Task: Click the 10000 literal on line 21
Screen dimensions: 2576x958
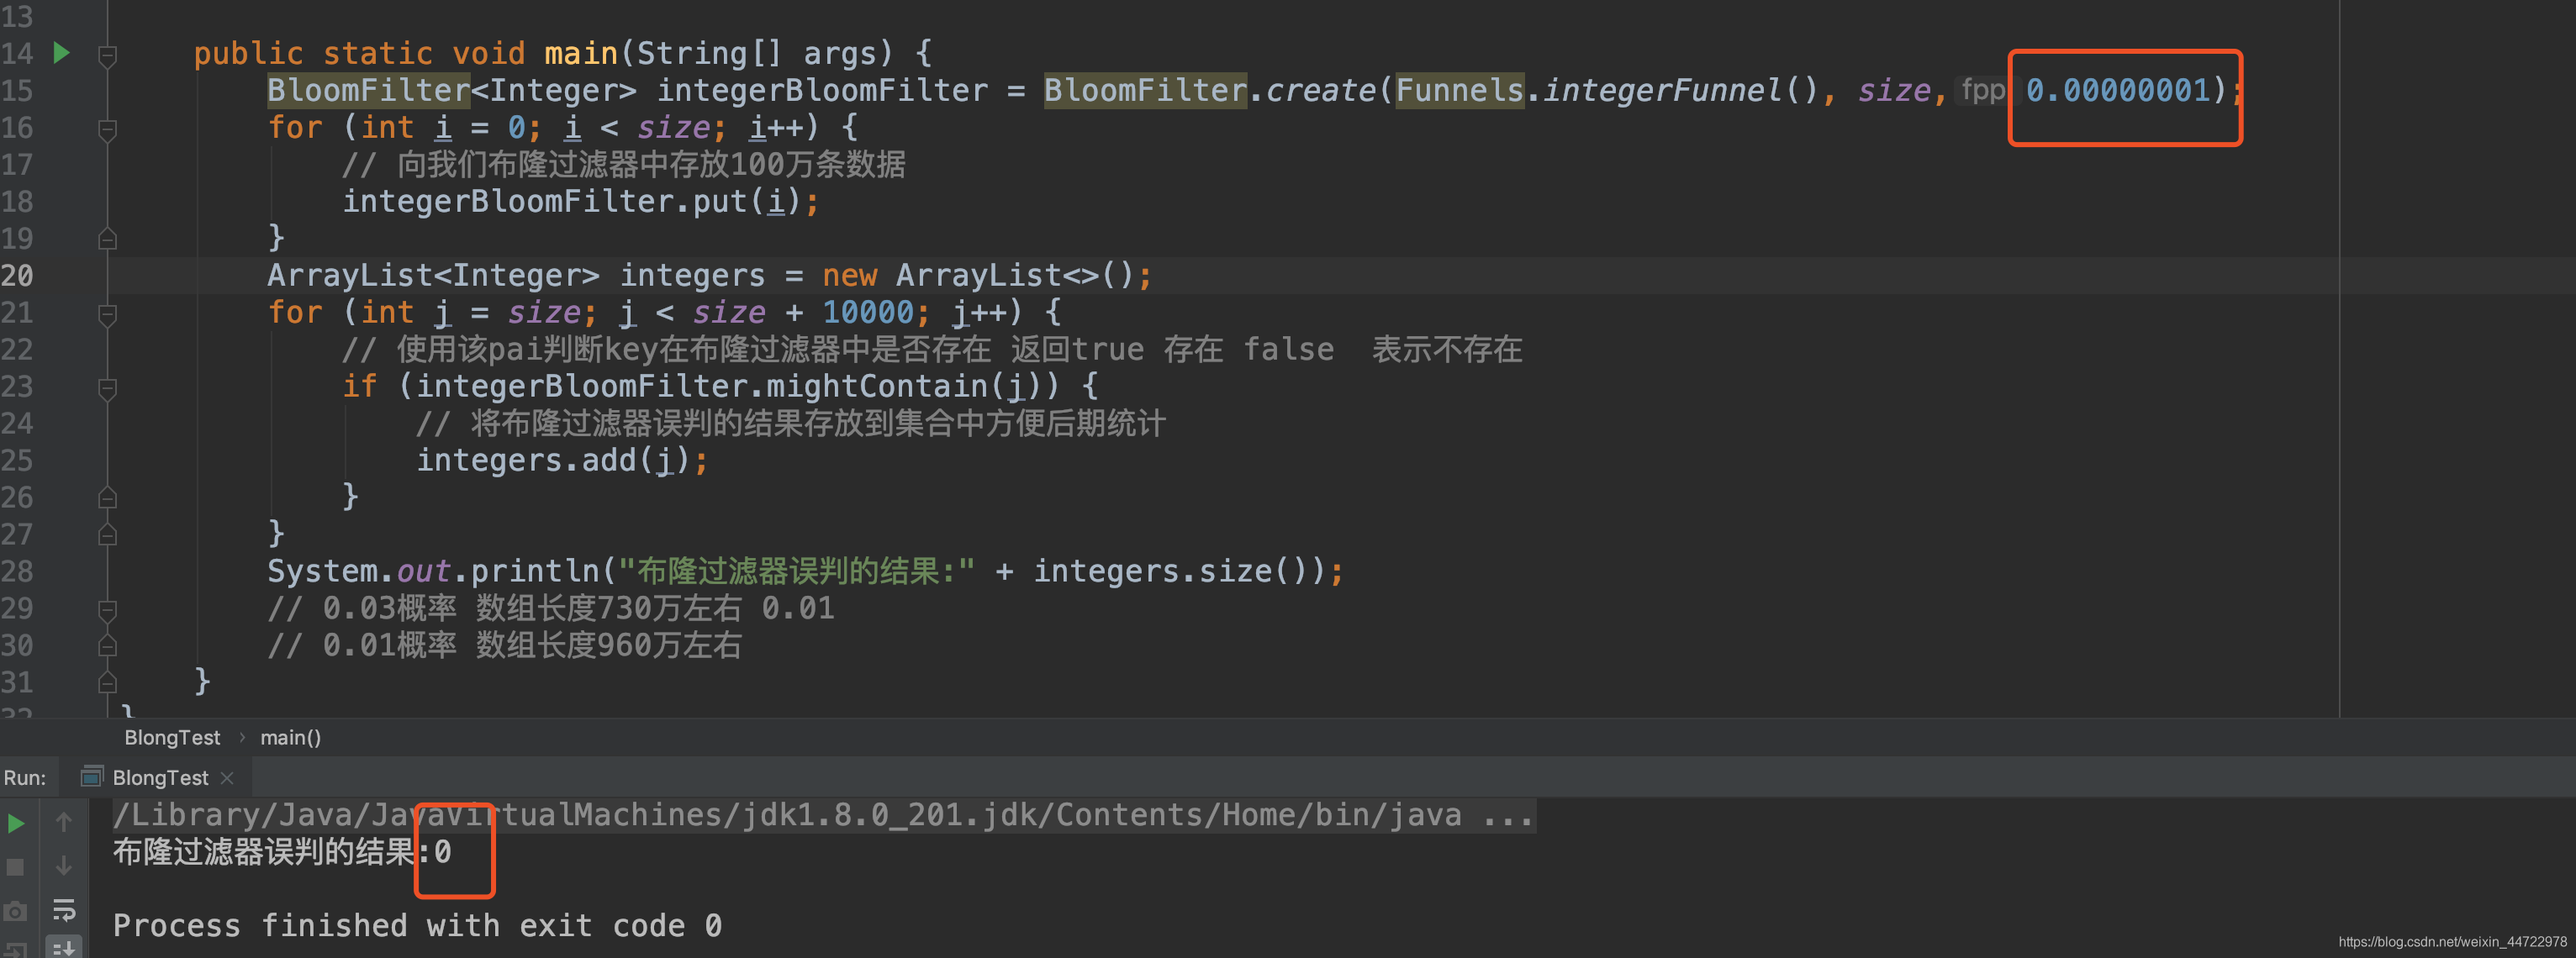Action: coord(868,312)
